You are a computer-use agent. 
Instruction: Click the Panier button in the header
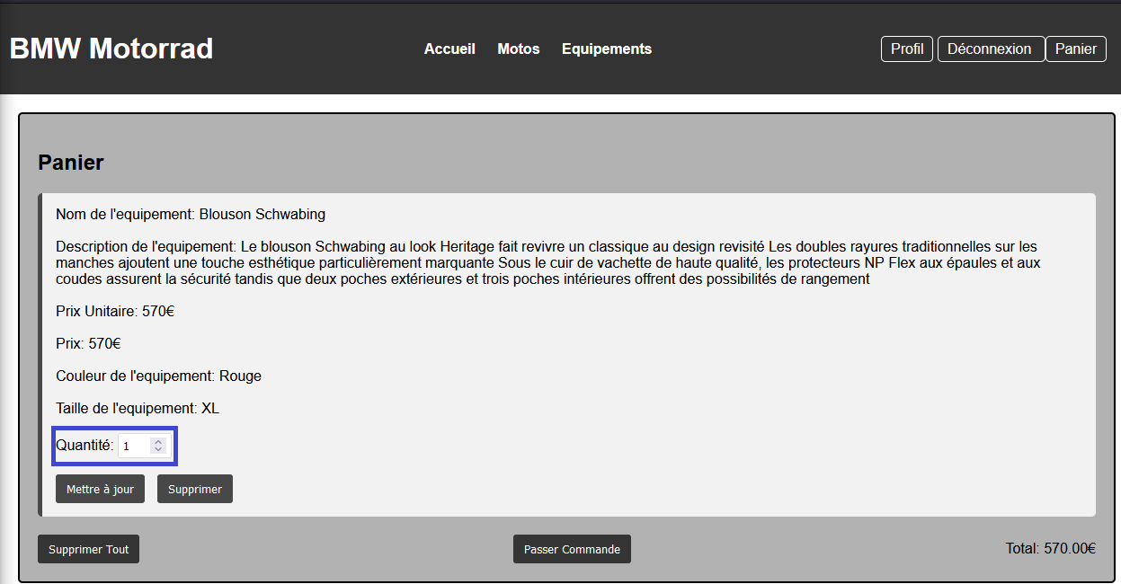coord(1075,49)
